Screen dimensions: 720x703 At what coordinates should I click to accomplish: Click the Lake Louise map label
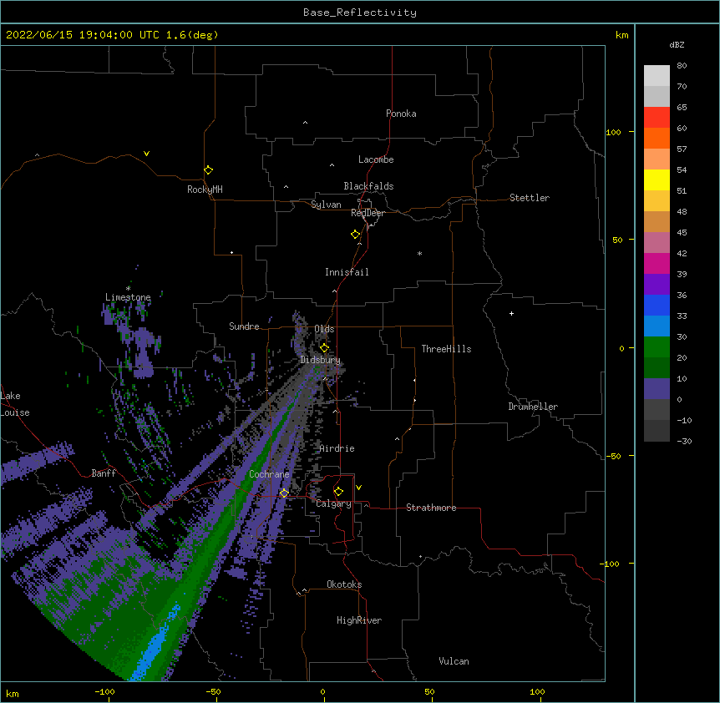pos(15,404)
